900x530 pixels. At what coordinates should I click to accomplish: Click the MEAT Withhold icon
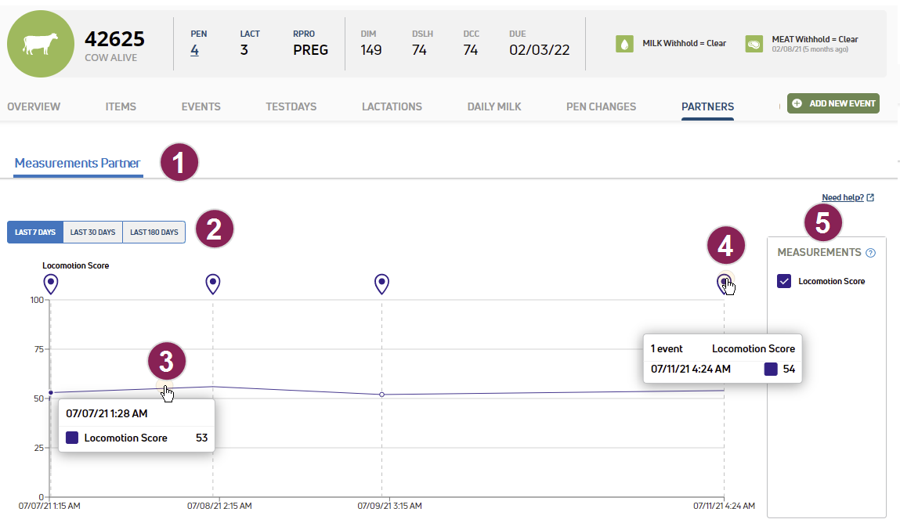click(x=754, y=44)
